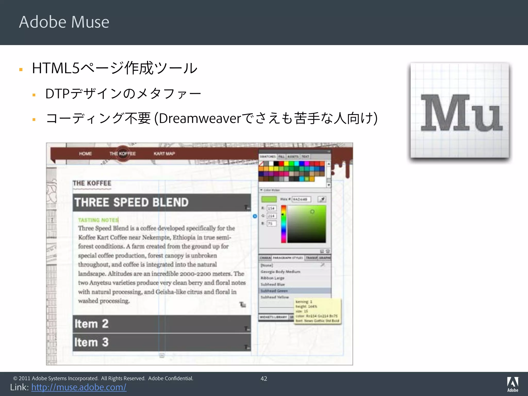
Task: Select the [None] paragraph style
Action: click(295, 265)
